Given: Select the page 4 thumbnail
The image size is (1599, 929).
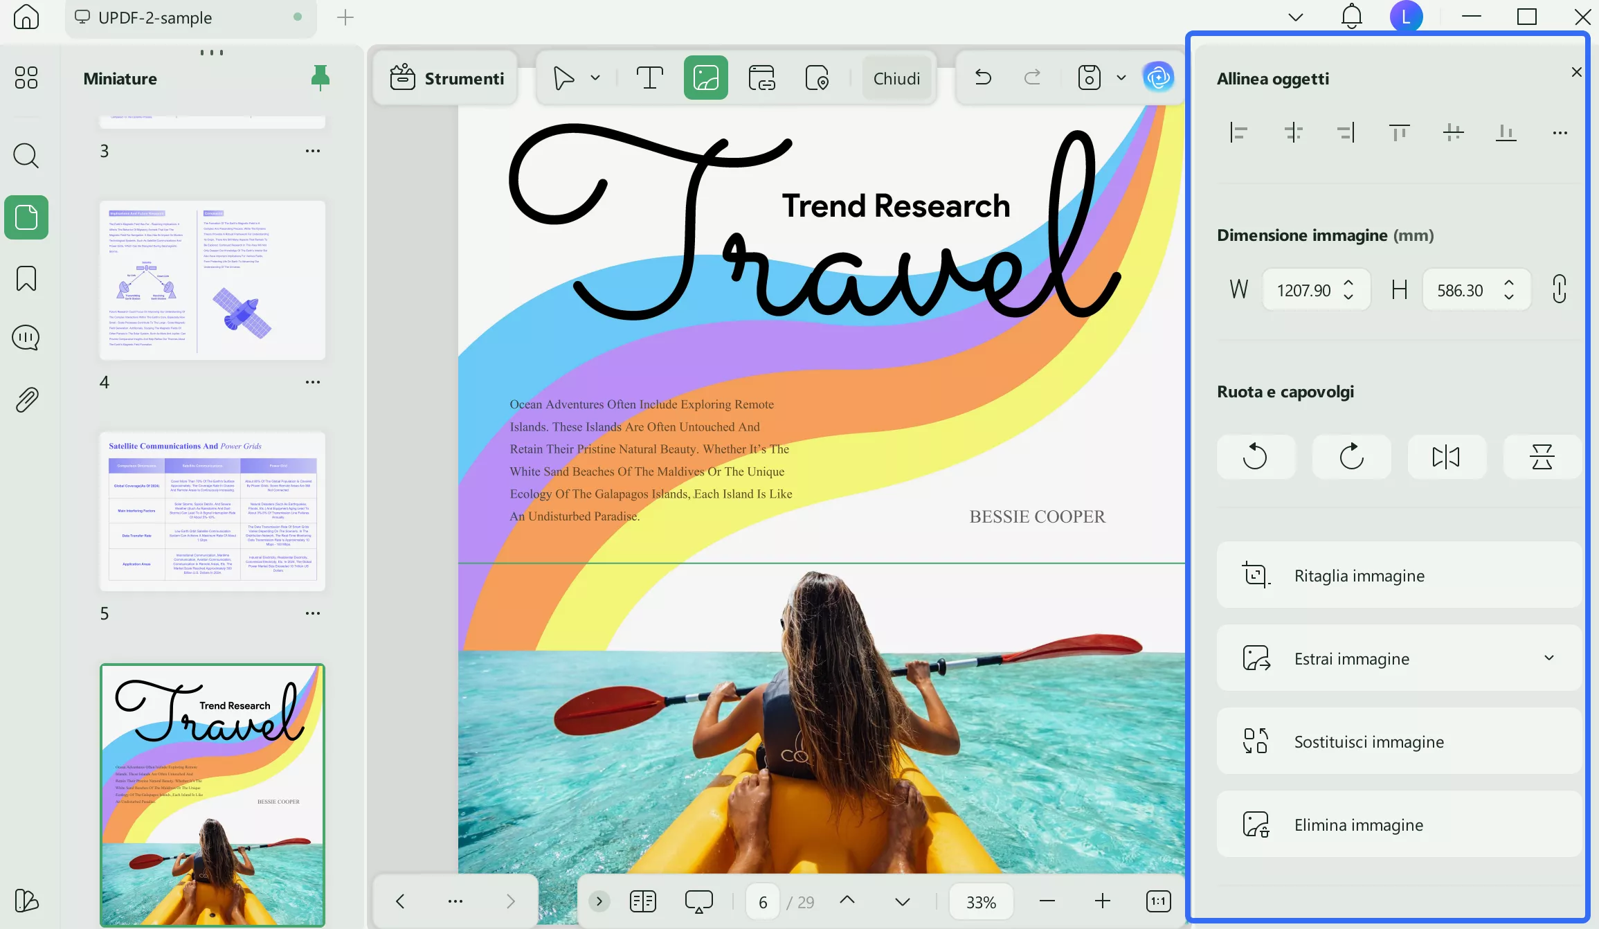Looking at the screenshot, I should click(213, 280).
